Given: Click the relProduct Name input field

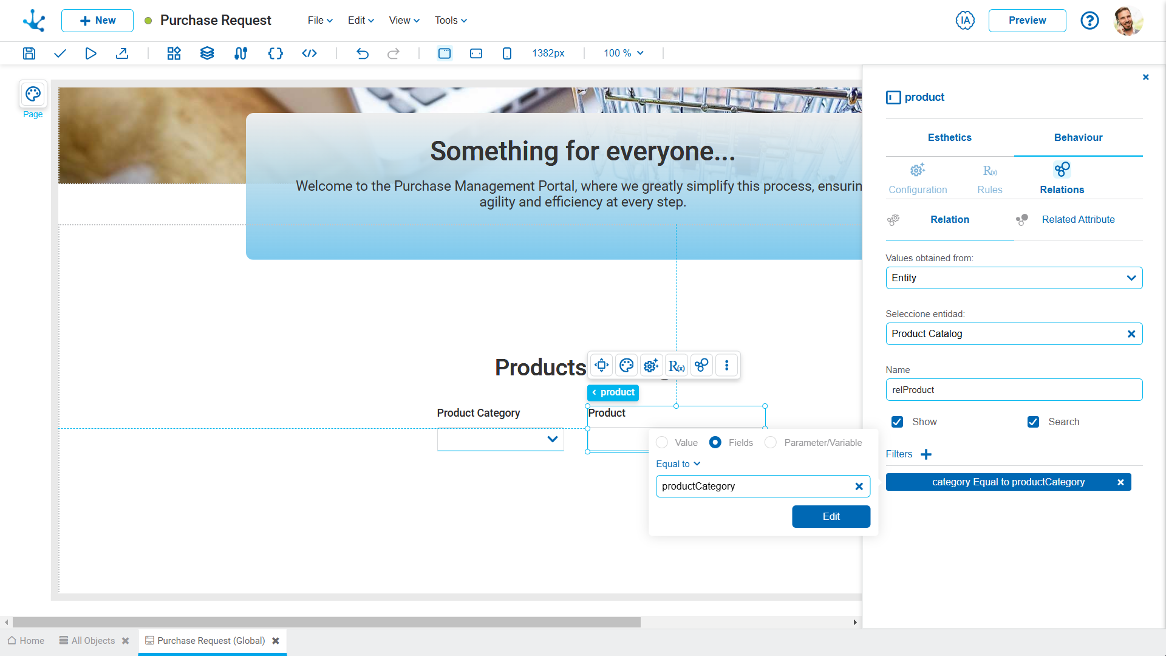Looking at the screenshot, I should (x=1014, y=390).
